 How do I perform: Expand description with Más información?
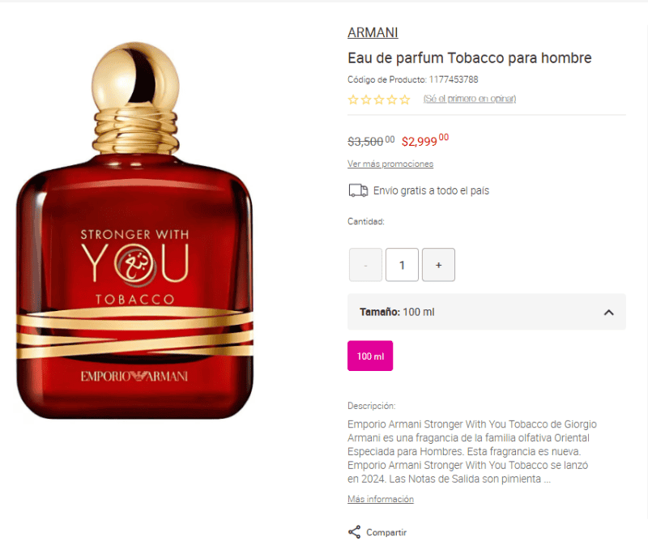pos(381,499)
